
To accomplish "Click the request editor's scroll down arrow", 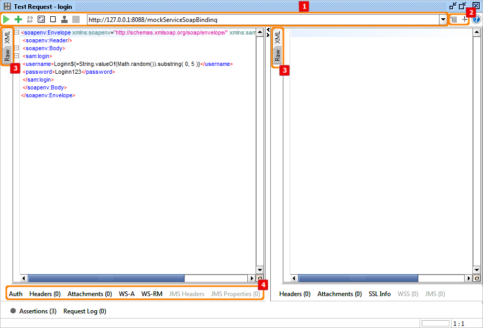I will (260, 270).
